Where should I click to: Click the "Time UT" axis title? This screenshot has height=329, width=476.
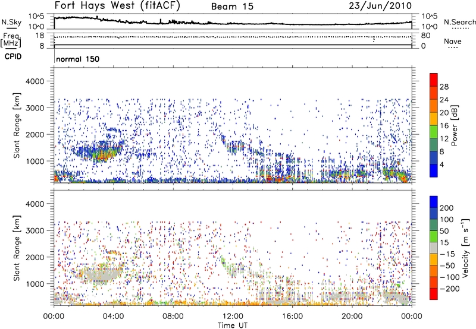(x=233, y=325)
